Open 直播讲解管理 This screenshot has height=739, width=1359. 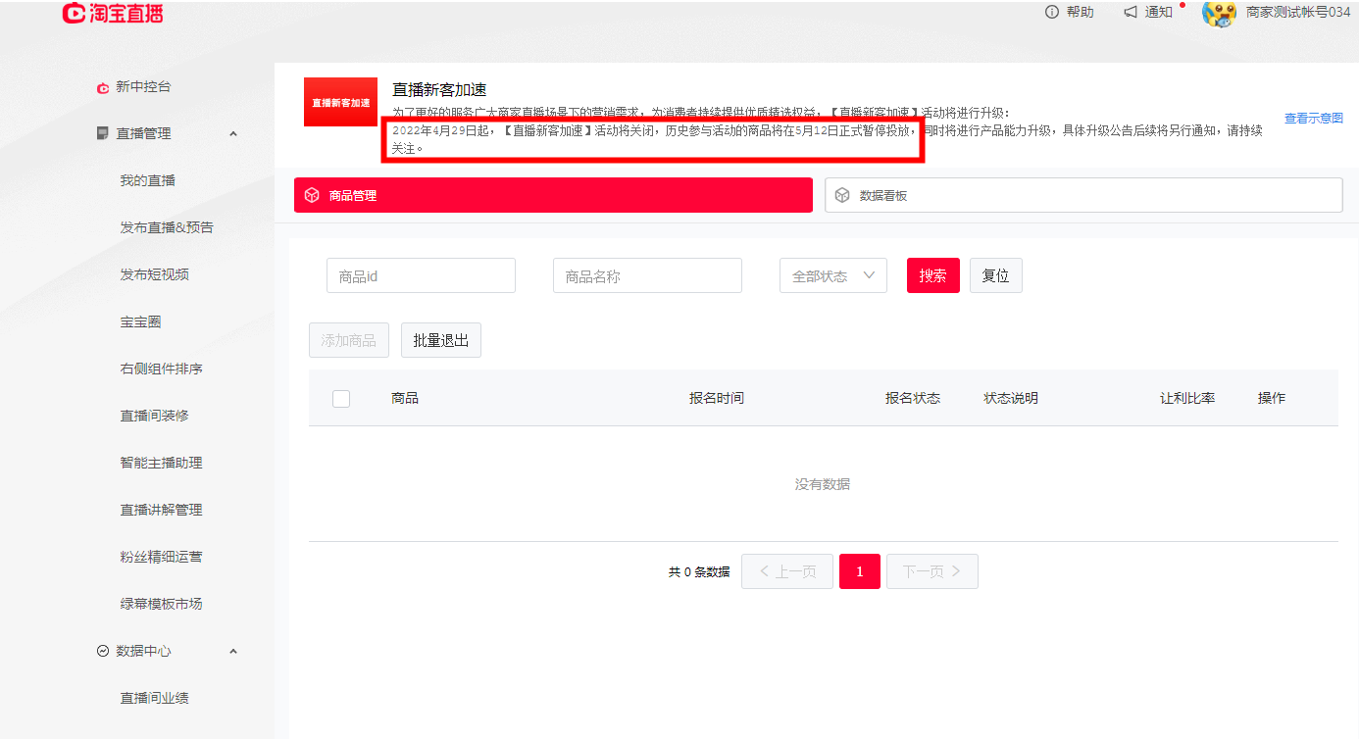coord(161,510)
